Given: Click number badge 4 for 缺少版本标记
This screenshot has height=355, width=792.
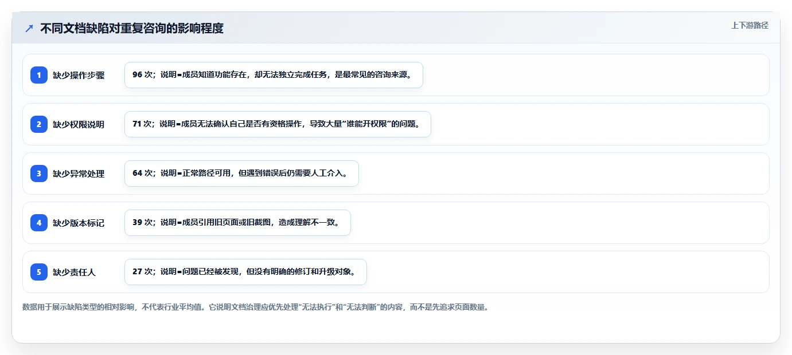Looking at the screenshot, I should click(x=39, y=223).
